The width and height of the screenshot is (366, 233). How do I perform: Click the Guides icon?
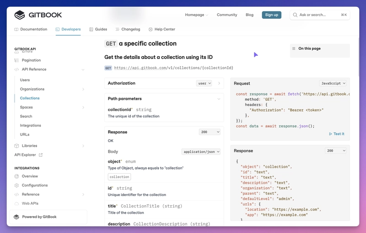(x=91, y=29)
